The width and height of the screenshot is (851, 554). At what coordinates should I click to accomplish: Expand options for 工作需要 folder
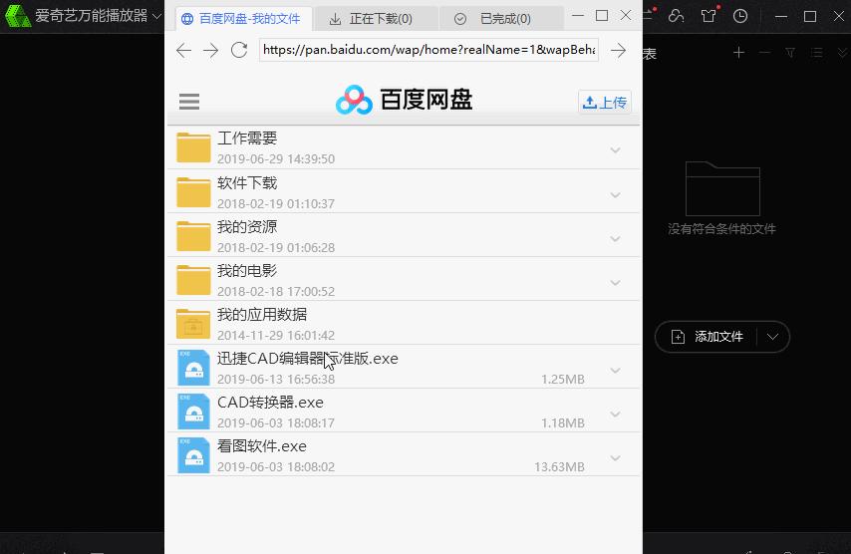pyautogui.click(x=615, y=150)
